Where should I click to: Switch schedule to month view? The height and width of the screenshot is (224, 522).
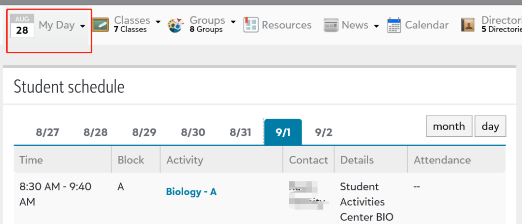[449, 126]
